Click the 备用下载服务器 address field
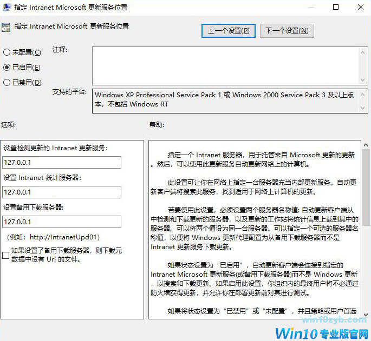The width and height of the screenshot is (371, 341). tap(62, 222)
